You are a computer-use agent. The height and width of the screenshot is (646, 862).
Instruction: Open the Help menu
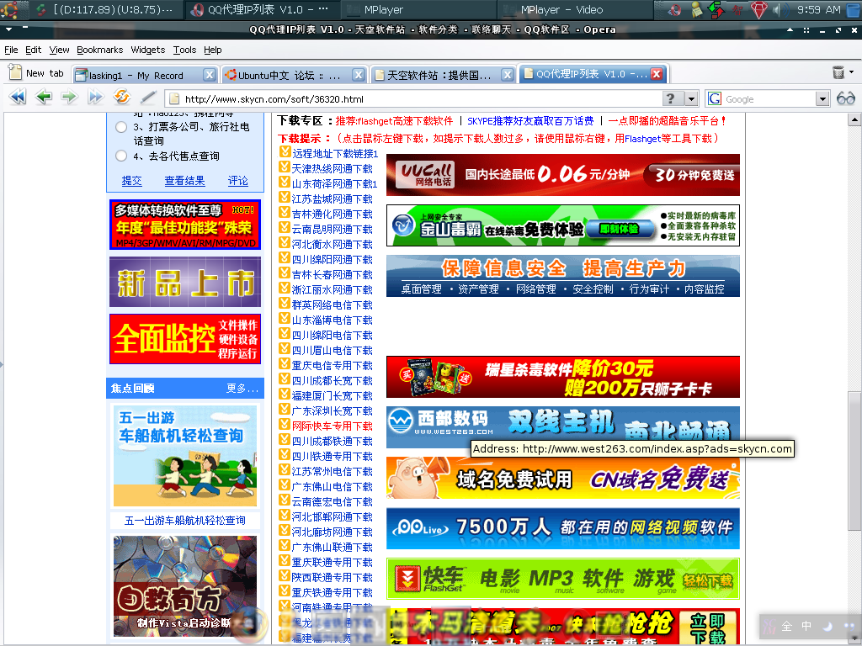(213, 50)
